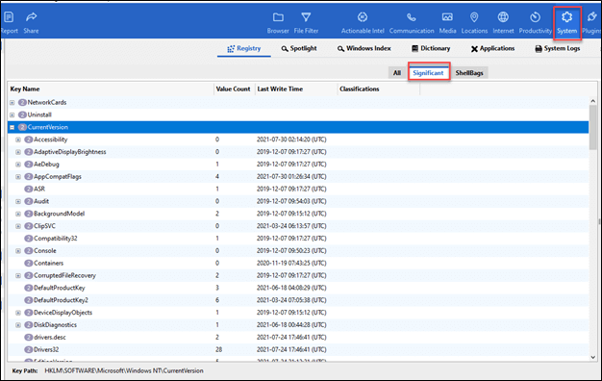Image resolution: width=602 pixels, height=381 pixels.
Task: Open the Locations section
Action: 474,22
